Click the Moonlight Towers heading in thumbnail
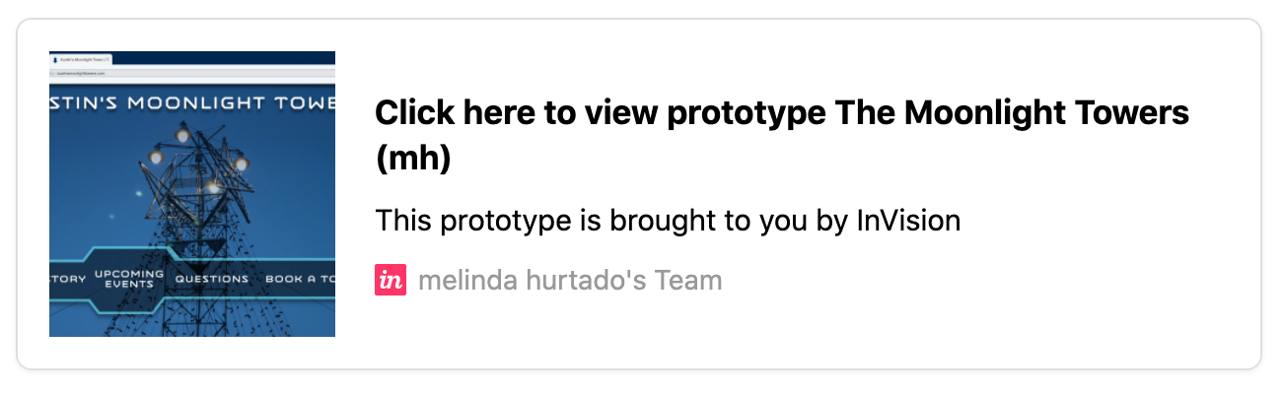 coord(192,104)
